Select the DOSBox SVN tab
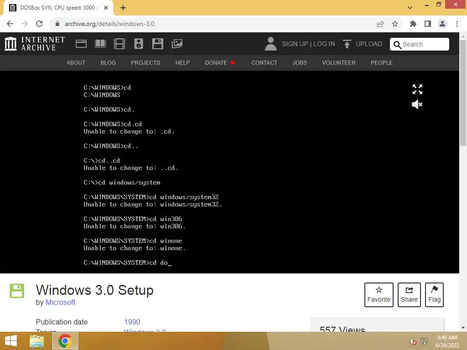The image size is (467, 350). point(58,8)
